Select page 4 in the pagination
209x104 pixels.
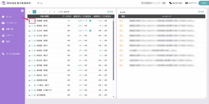(49, 12)
